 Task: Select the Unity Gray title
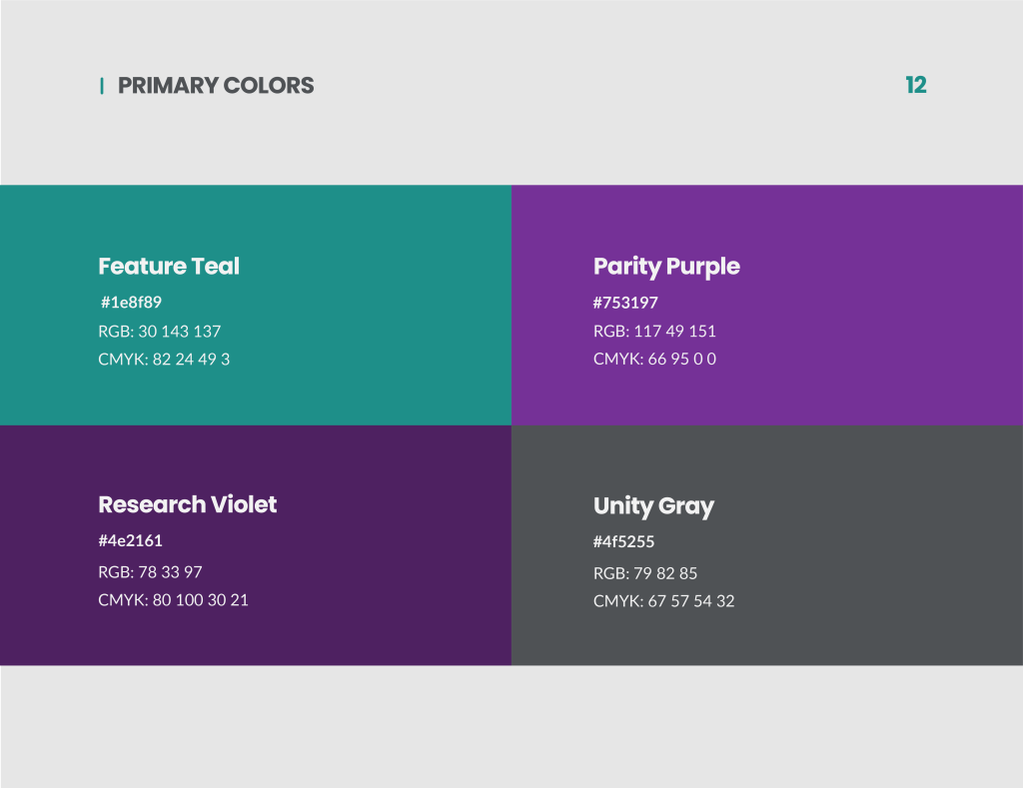point(653,506)
